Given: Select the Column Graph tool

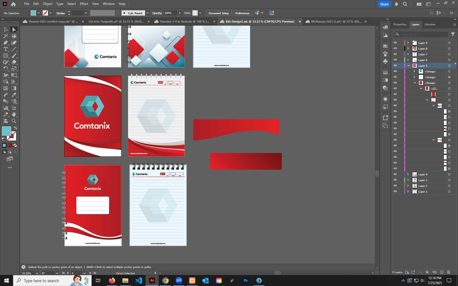Looking at the screenshot, I should pos(5,108).
